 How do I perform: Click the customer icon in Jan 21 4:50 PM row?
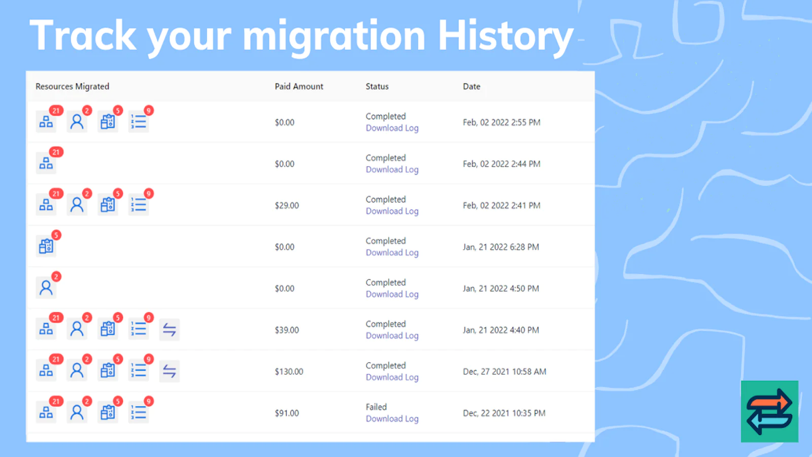(46, 288)
